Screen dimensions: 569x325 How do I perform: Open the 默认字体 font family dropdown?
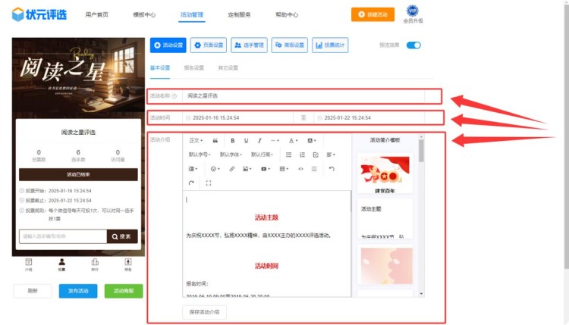point(230,155)
